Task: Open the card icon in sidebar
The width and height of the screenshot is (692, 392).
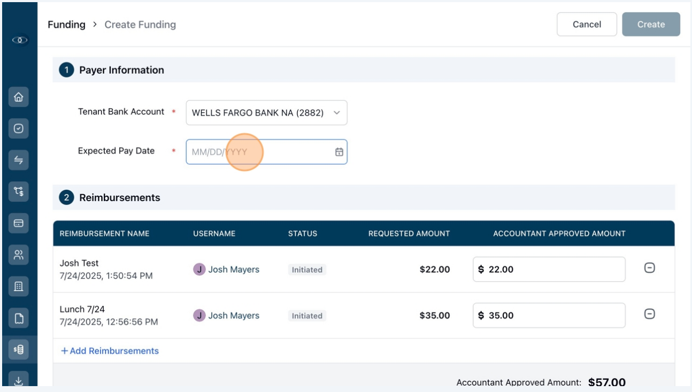Action: pos(19,223)
